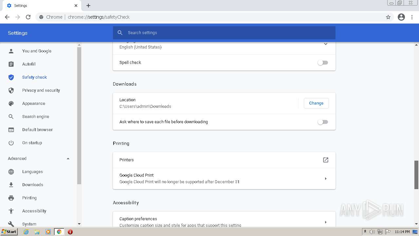Screen dimensions: 419x236
Task: Click the On startup power icon
Action: coord(11,143)
